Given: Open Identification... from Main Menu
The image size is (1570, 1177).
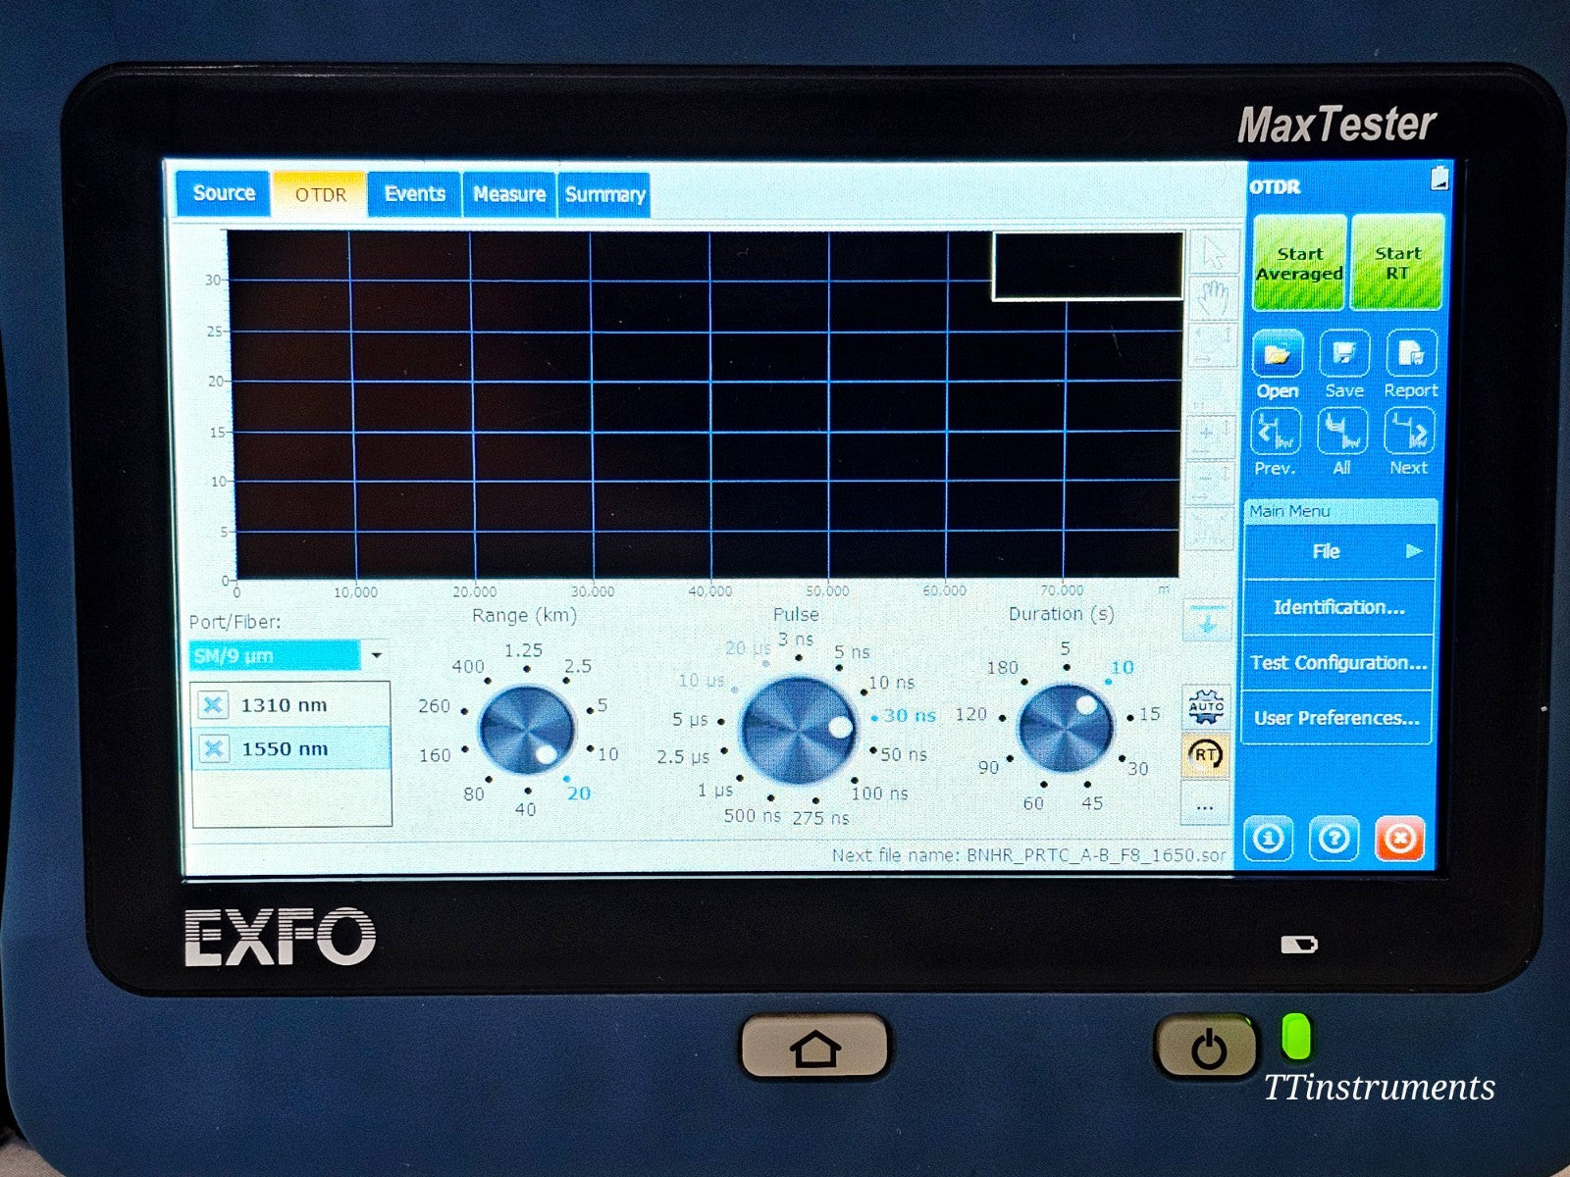Looking at the screenshot, I should tap(1338, 607).
